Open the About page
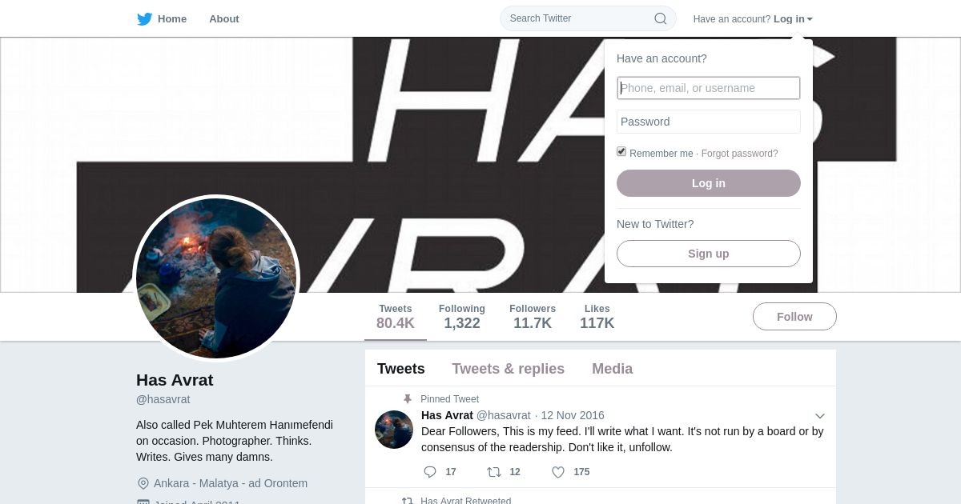The image size is (961, 504). pos(224,18)
